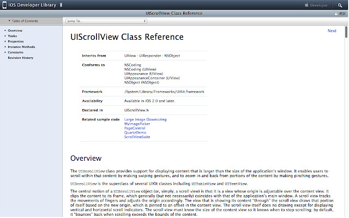Screen dimensions: 349x218
Task: Open Constants in the contents sidebar
Action: 16,52
